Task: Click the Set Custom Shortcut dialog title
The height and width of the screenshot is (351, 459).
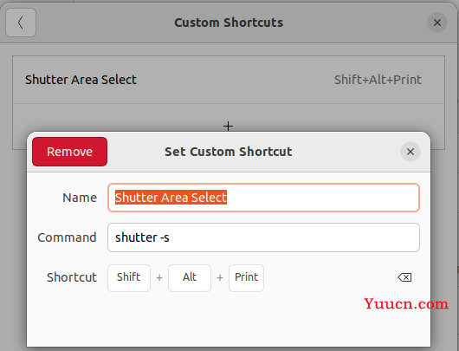Action: click(x=229, y=152)
